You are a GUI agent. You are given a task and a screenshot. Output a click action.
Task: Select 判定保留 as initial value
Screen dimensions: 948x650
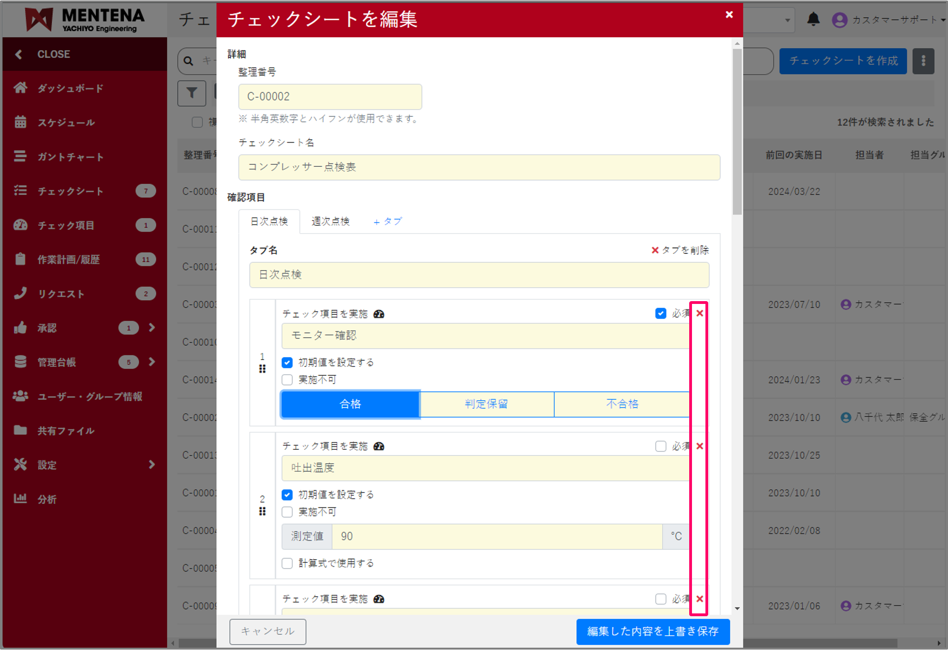pyautogui.click(x=487, y=404)
